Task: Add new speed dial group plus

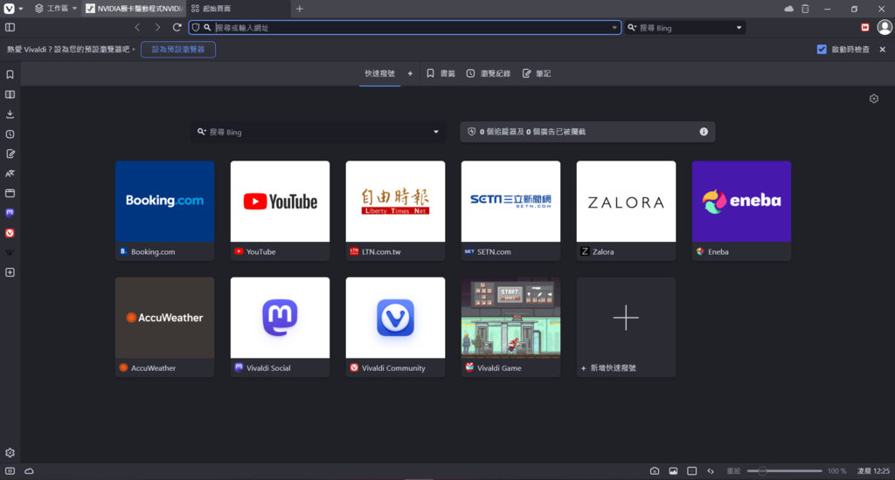Action: click(410, 73)
